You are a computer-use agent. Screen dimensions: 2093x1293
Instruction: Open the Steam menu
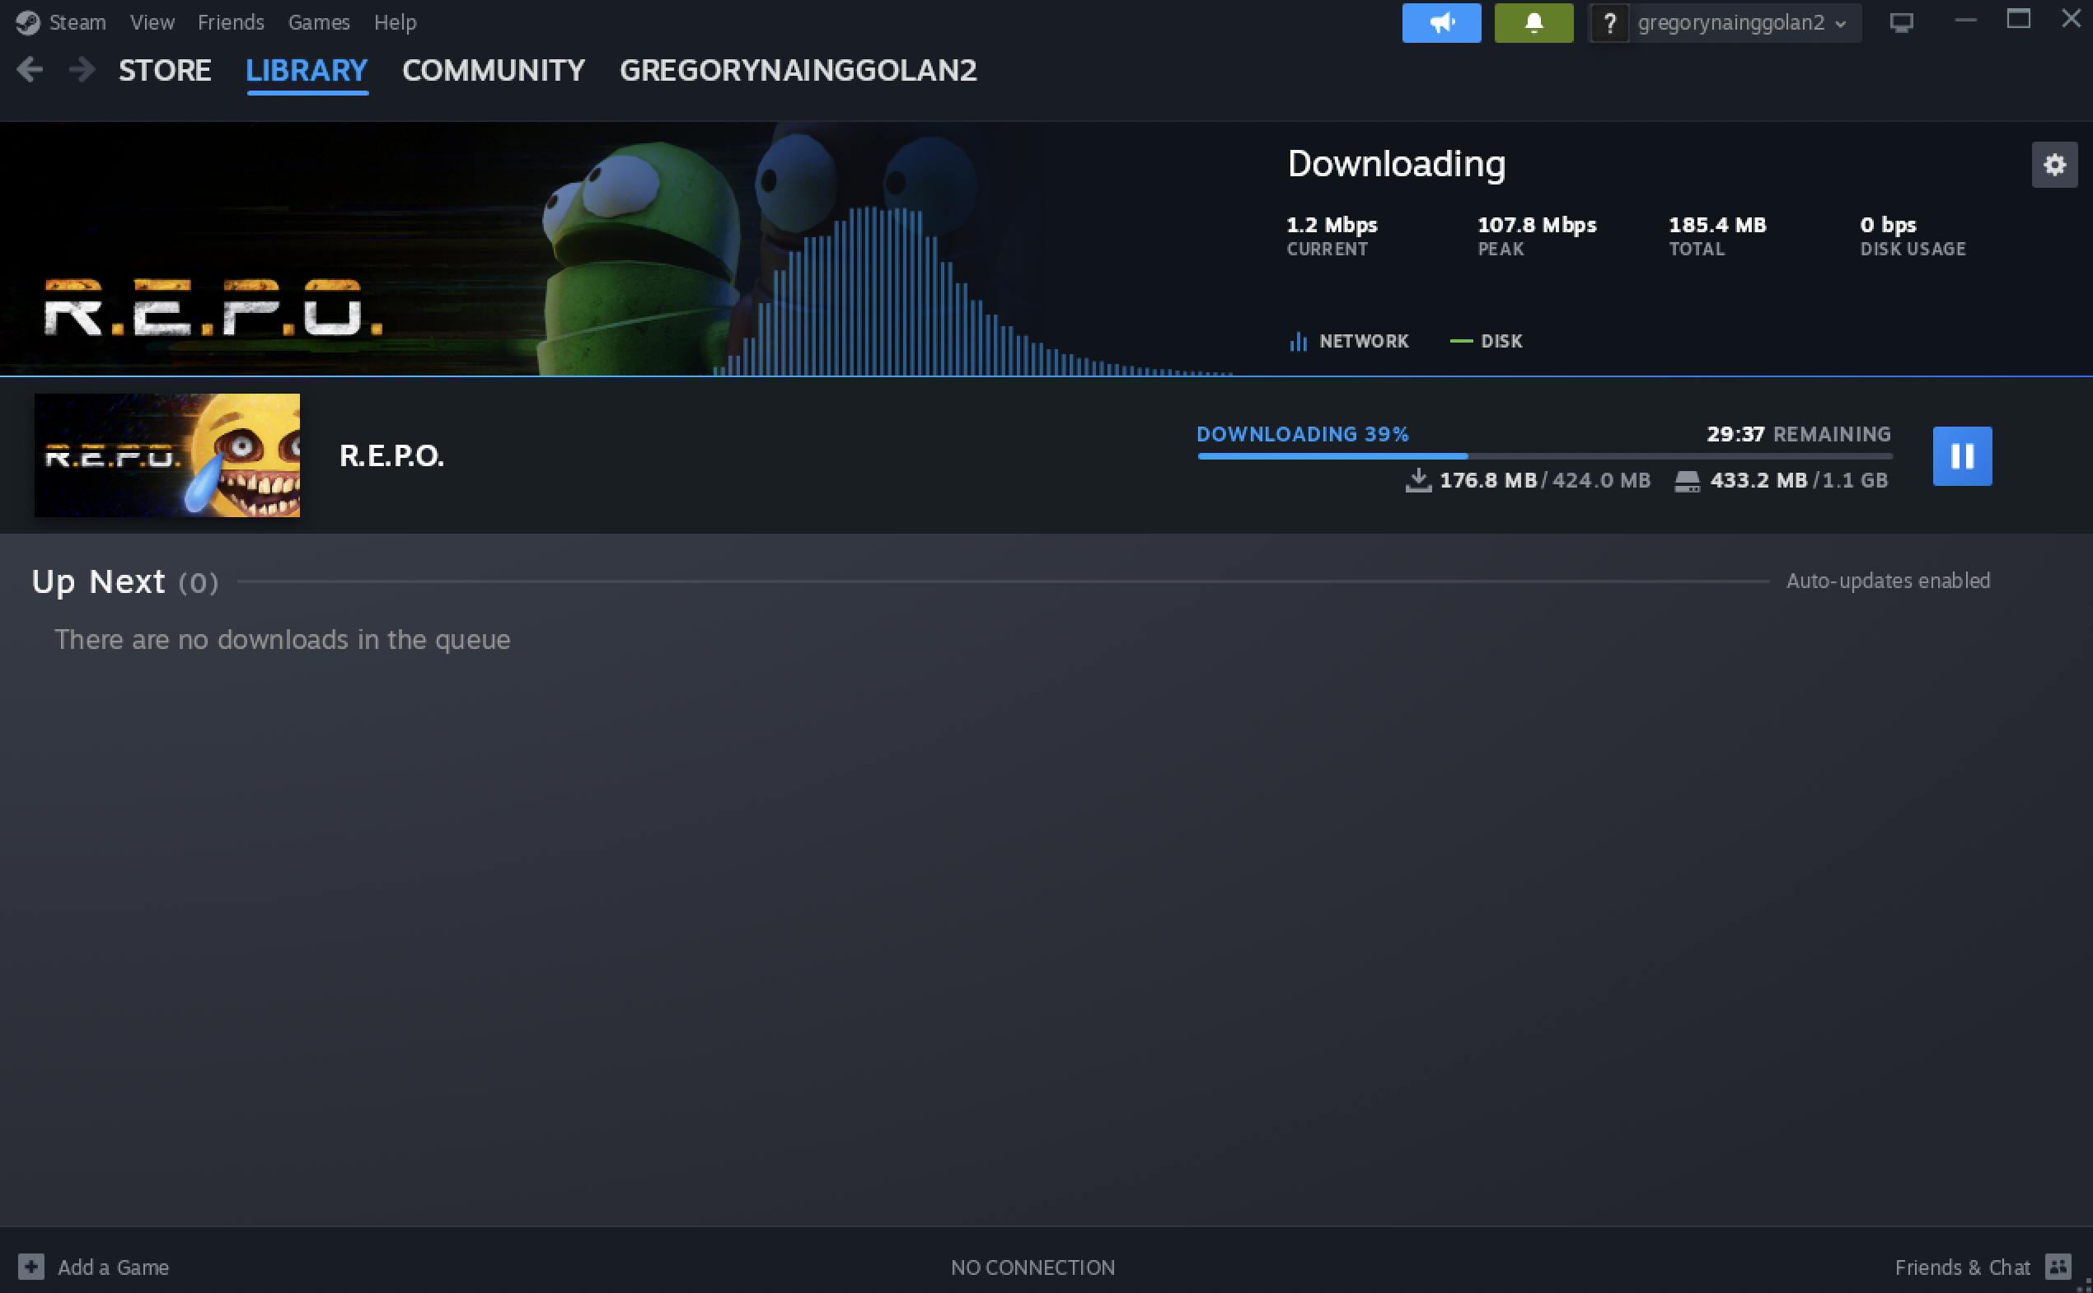click(x=76, y=22)
